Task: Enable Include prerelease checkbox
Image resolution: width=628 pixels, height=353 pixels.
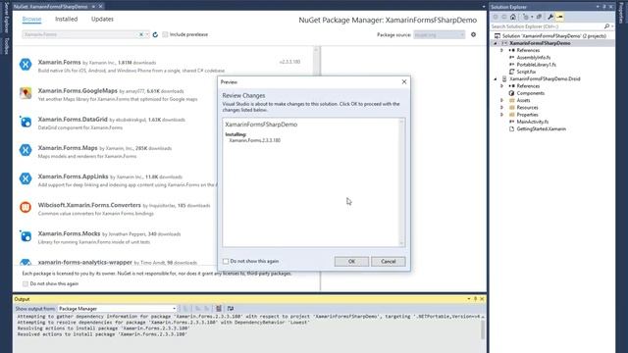Action: [x=165, y=34]
